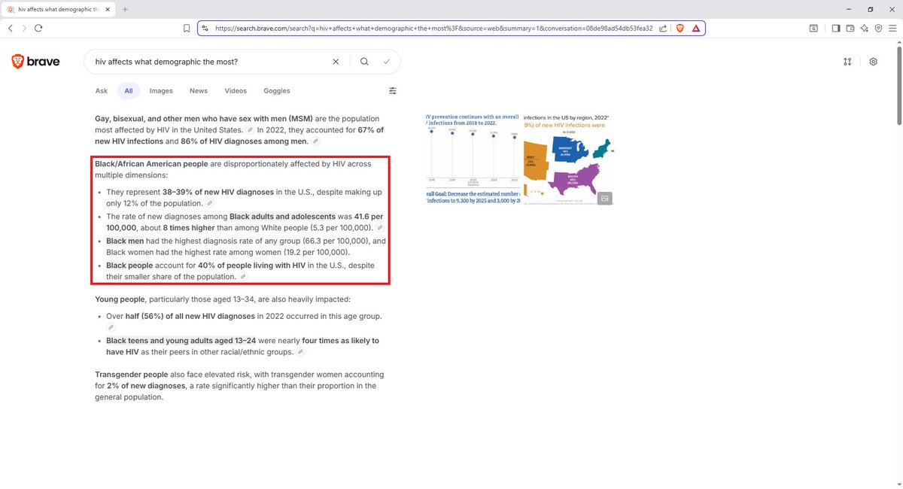Open the tab search icon in toolbar

[x=813, y=28]
